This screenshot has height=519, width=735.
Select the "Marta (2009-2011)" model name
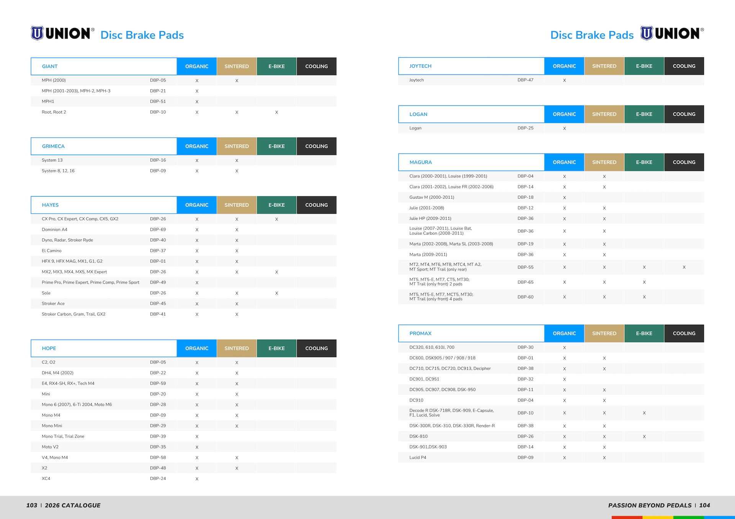pyautogui.click(x=428, y=255)
